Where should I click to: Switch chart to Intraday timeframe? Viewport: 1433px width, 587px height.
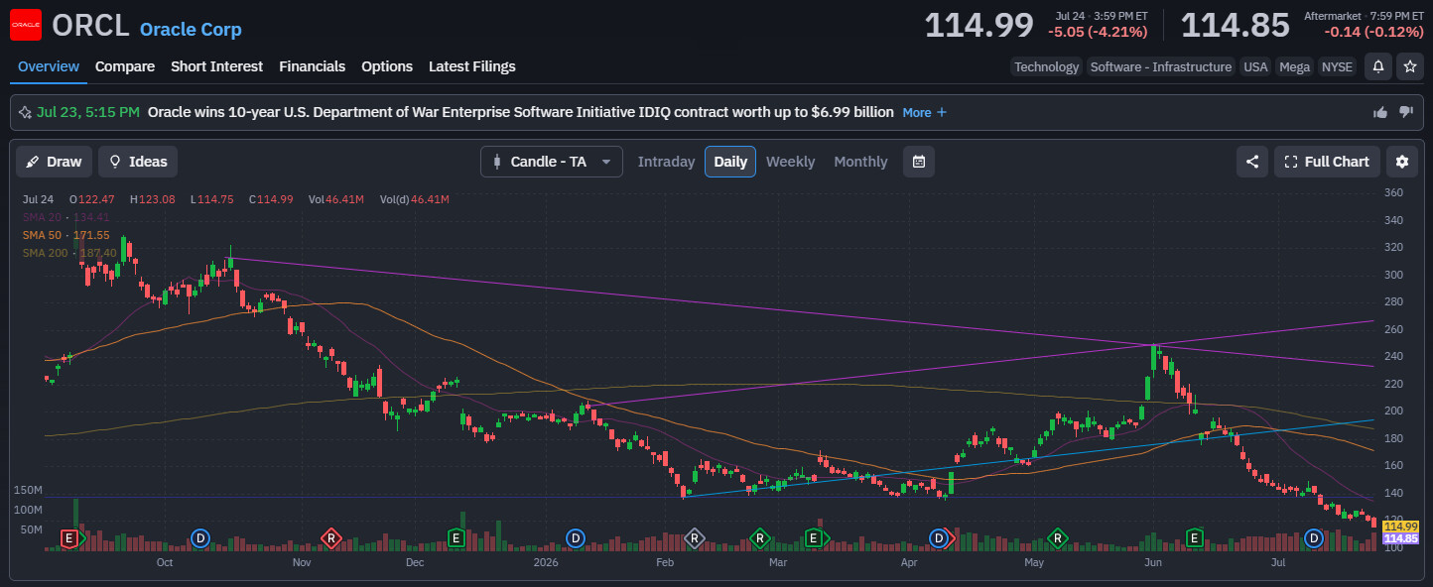pos(666,162)
